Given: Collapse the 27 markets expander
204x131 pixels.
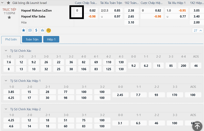Looking at the screenshot, I should coord(198,30).
